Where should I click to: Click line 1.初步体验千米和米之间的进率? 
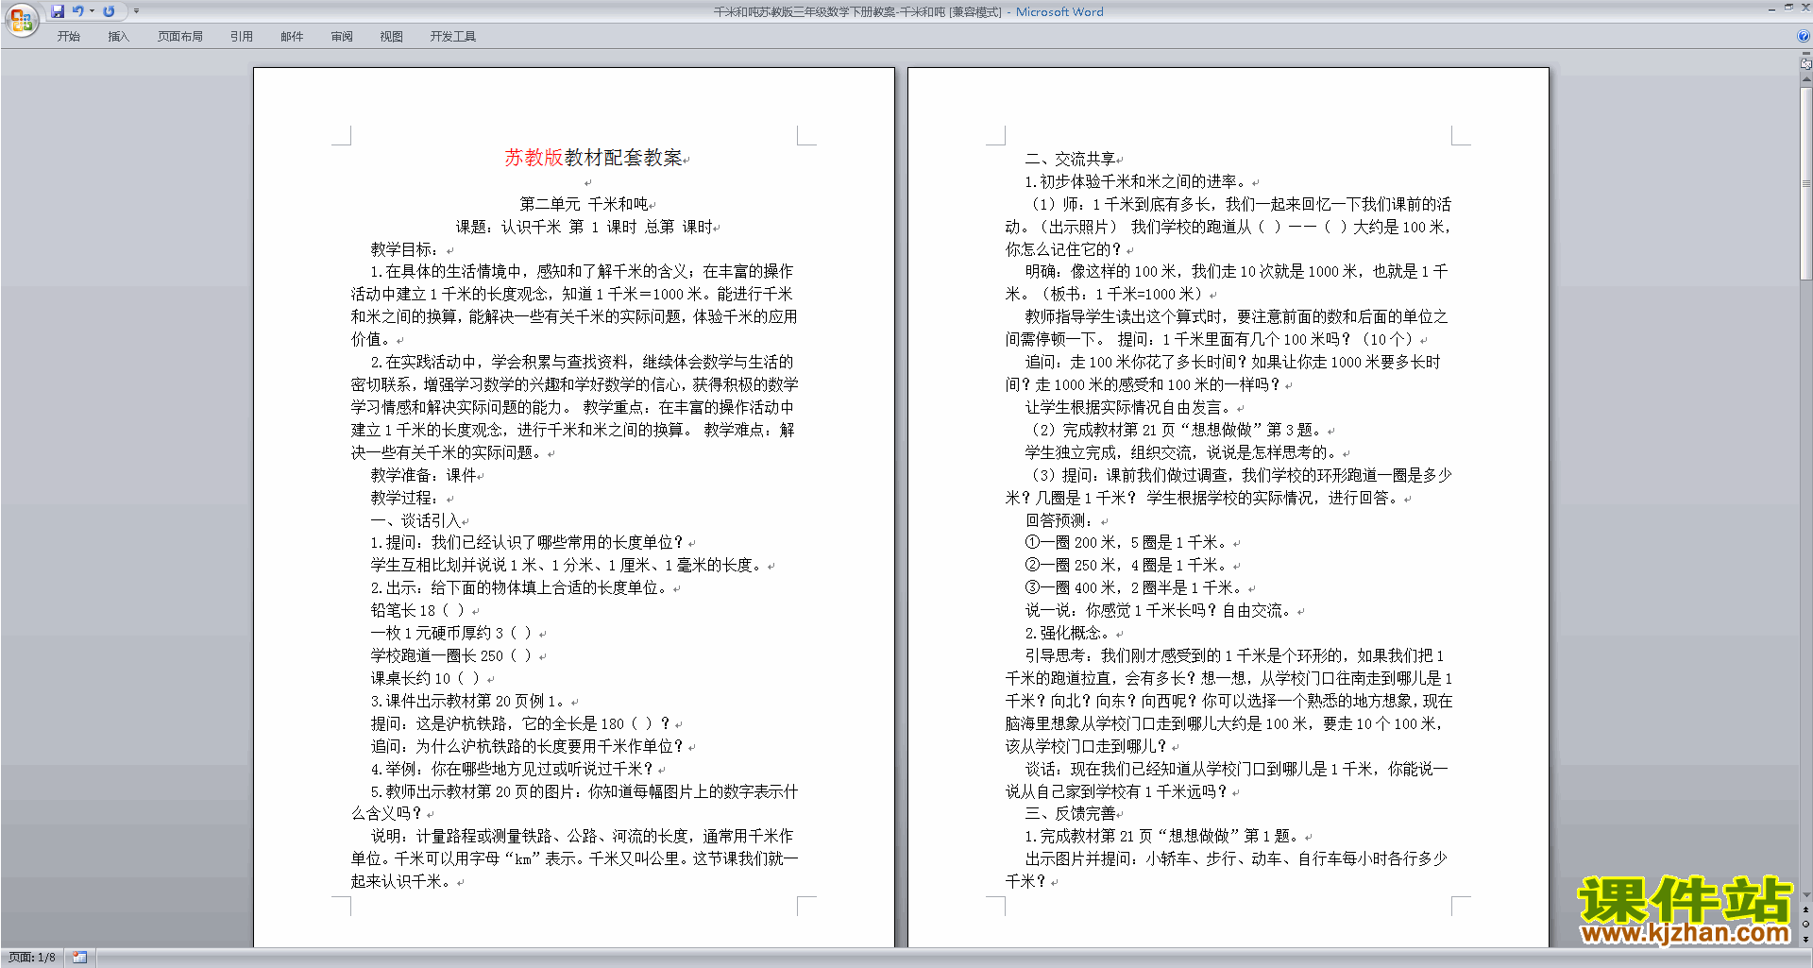coord(1135,181)
